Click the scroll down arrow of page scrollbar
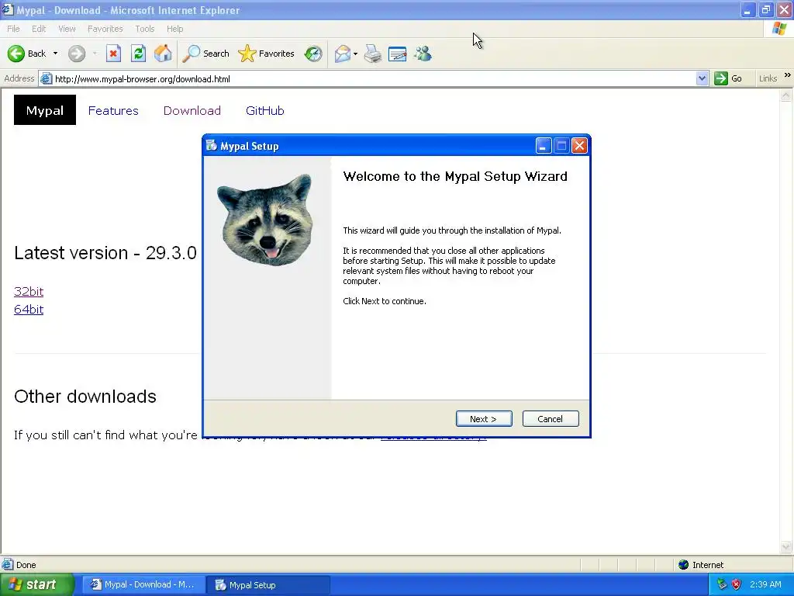 (786, 547)
